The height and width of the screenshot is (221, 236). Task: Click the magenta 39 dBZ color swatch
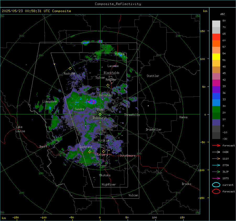point(216,83)
